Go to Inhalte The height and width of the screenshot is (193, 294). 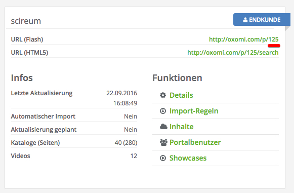coord(181,127)
